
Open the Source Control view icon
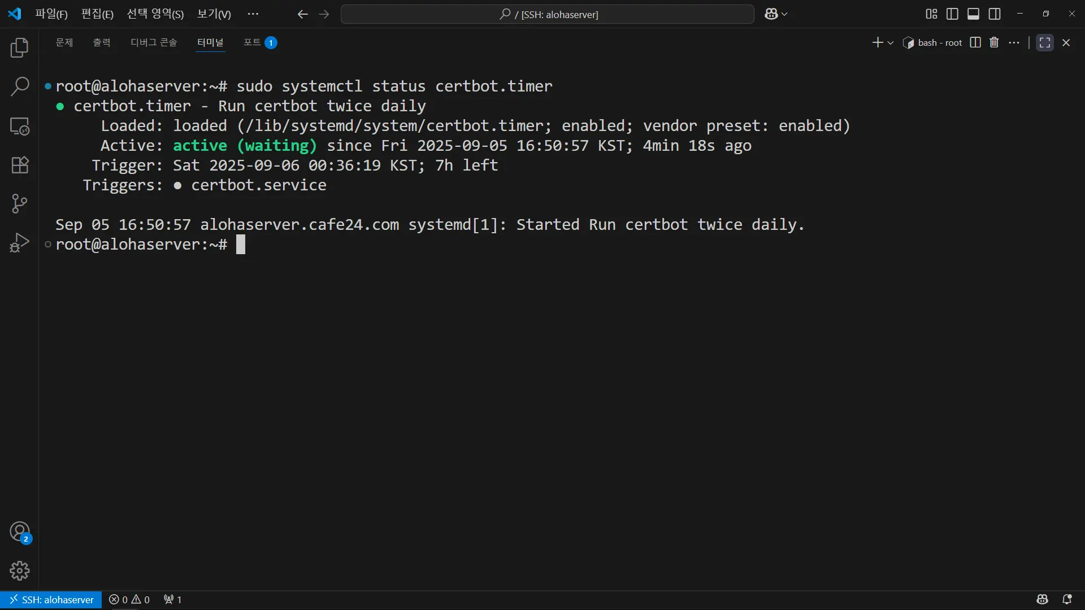20,204
